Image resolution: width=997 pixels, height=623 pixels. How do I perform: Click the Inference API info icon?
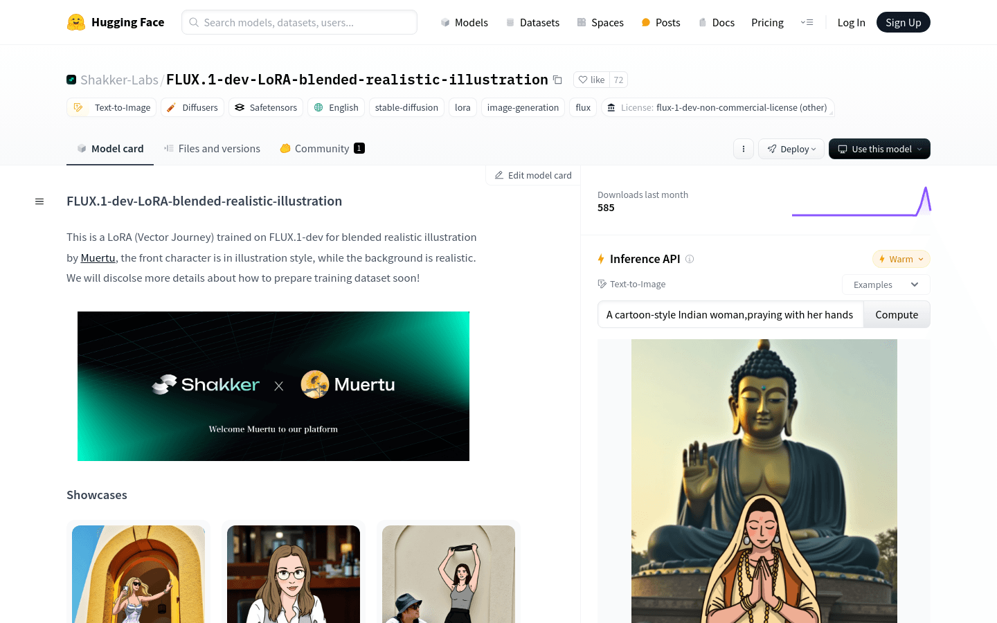point(690,259)
